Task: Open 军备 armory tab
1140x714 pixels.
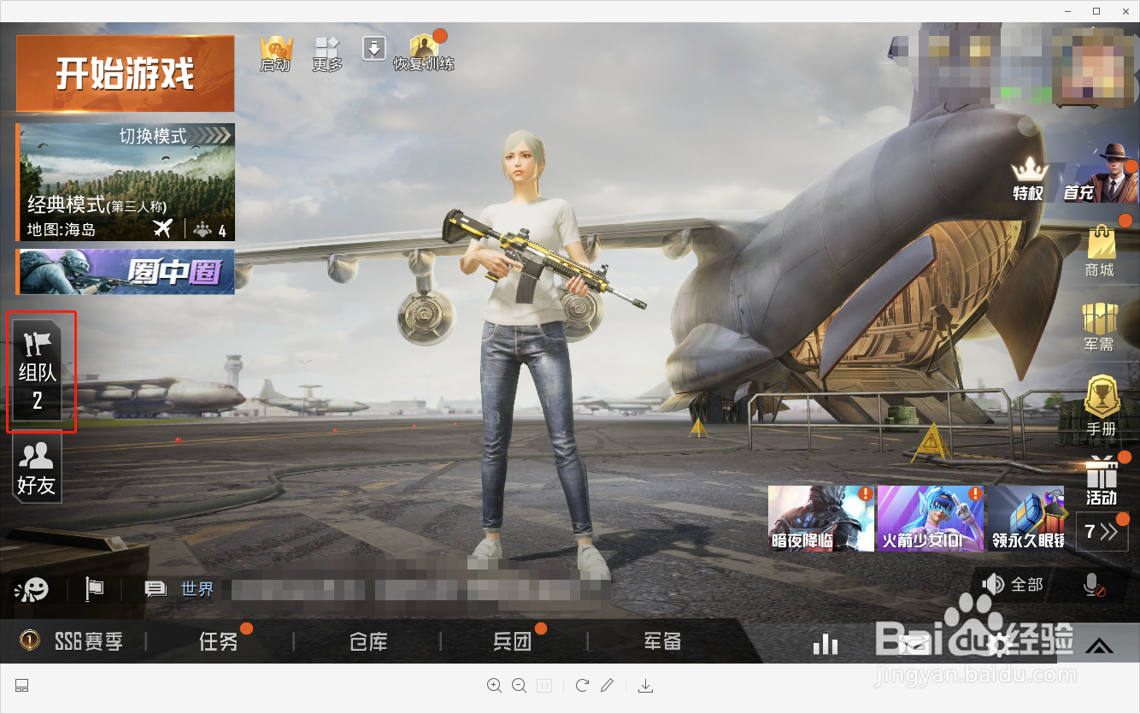Action: pos(662,641)
